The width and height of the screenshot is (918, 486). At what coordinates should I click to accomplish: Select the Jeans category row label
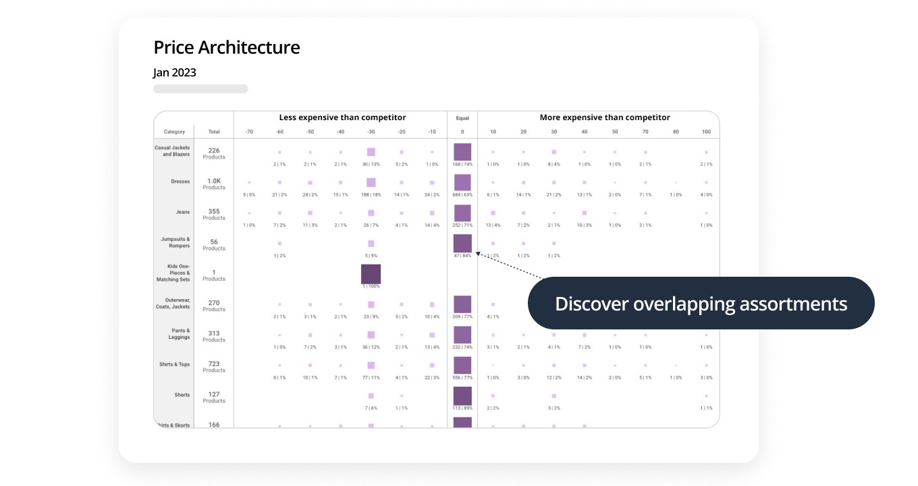[183, 212]
